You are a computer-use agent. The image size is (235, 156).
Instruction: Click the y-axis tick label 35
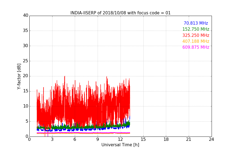coord(26,31)
